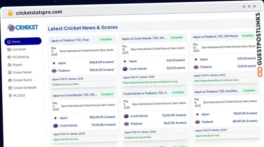Viewport: 264px width, 147px height.
Task: Click the IPL 2025 location pin icon
Action: point(10,96)
